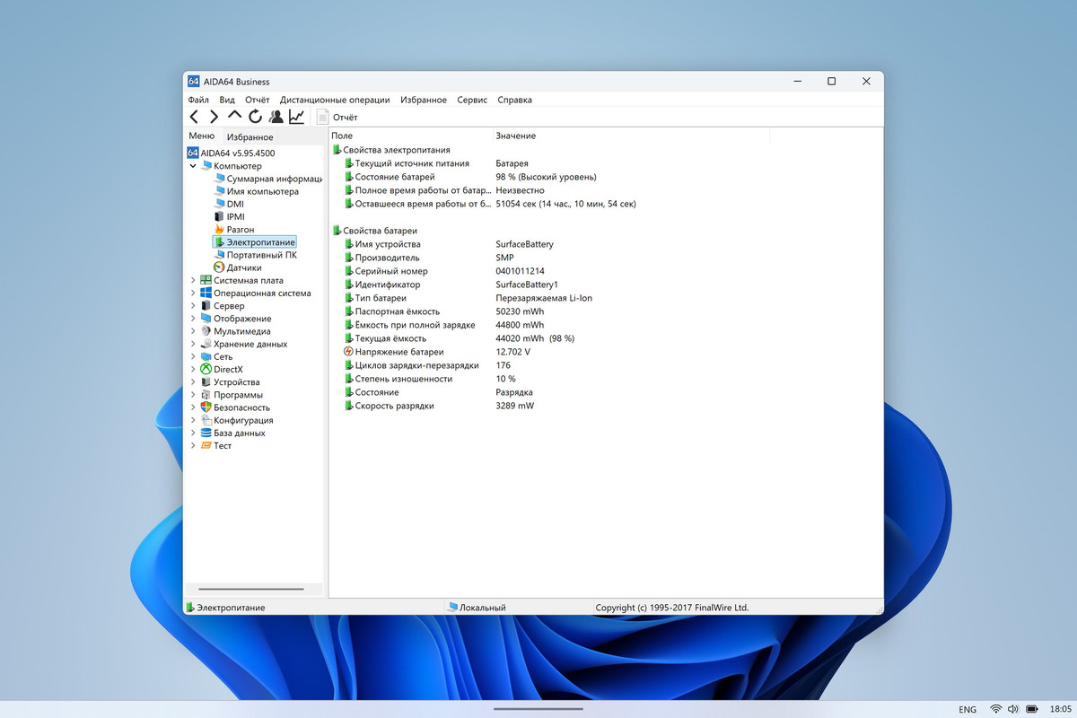The image size is (1077, 718).
Task: Select the AIDA64 v5.95.4500 root node
Action: [232, 153]
